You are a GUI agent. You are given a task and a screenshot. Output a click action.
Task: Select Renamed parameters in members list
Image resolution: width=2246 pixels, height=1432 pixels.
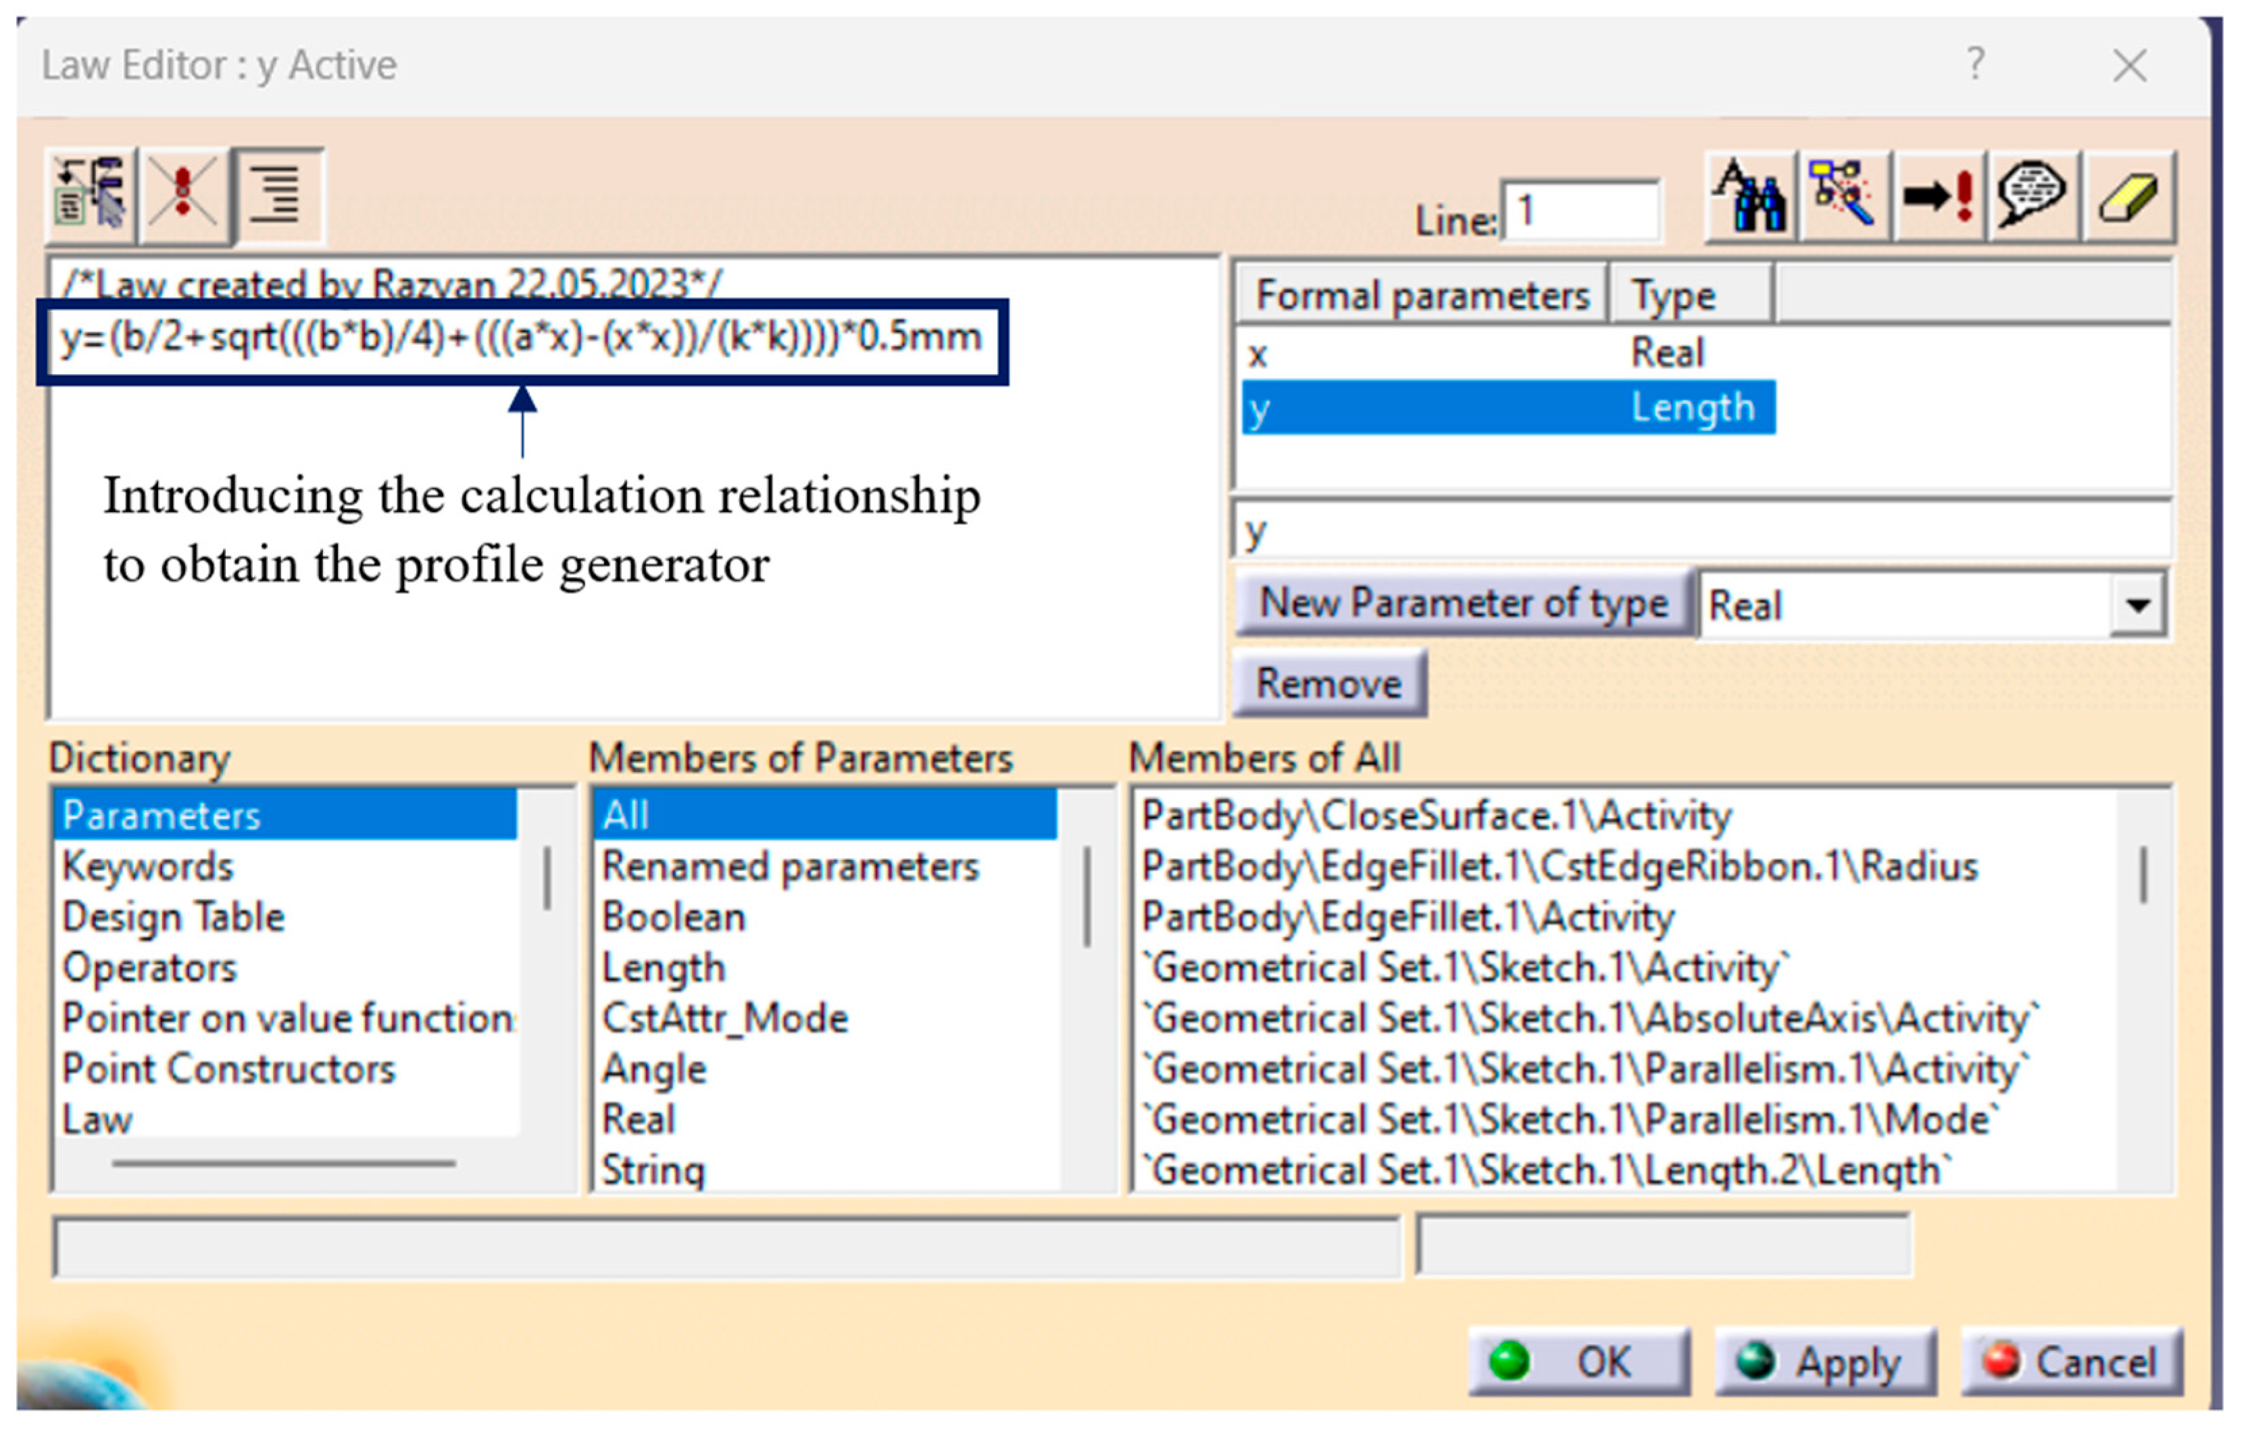789,866
